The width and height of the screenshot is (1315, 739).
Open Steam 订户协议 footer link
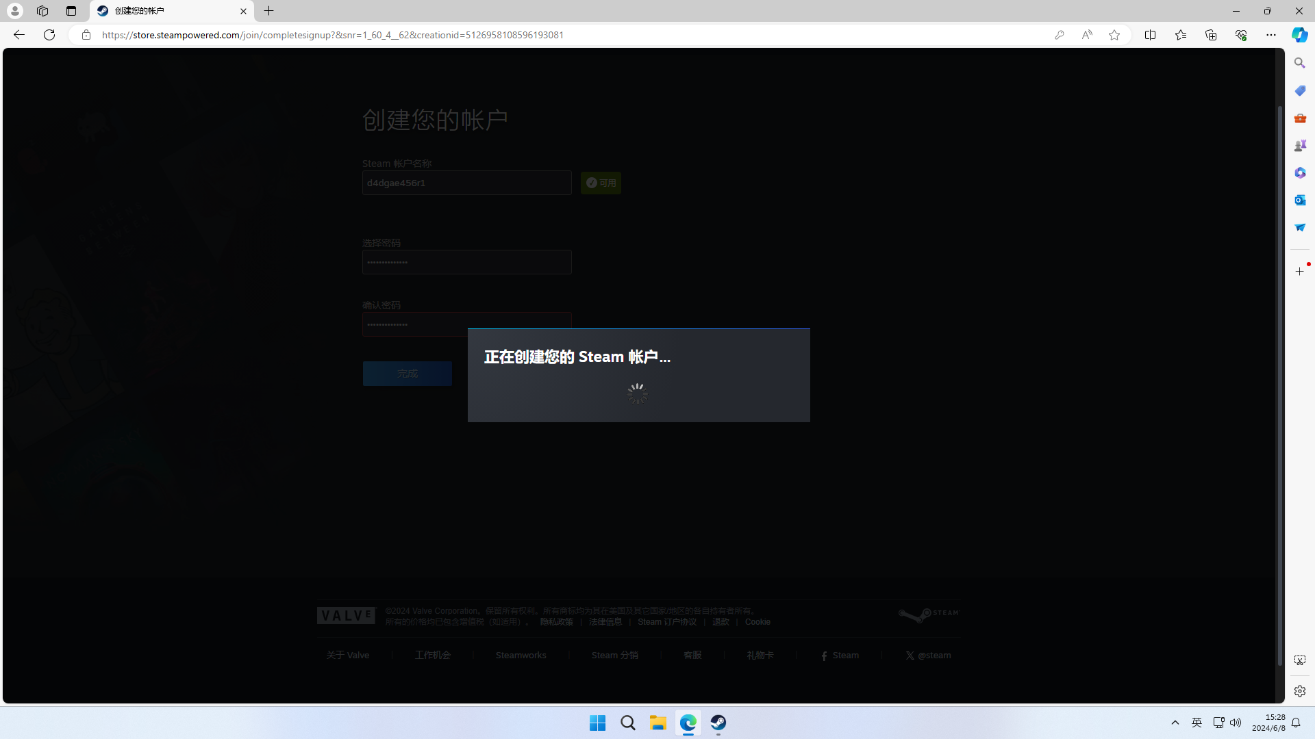point(666,622)
